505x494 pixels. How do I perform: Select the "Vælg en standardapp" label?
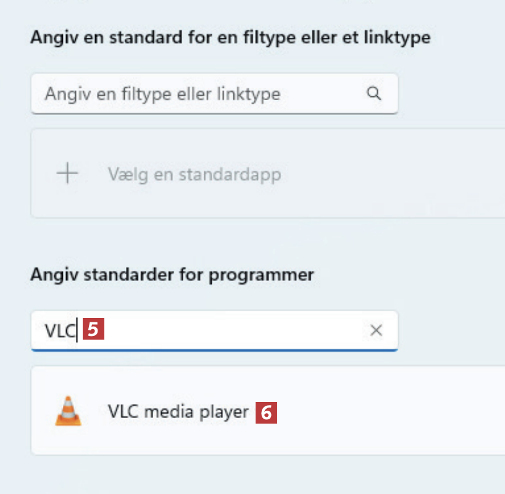point(194,175)
